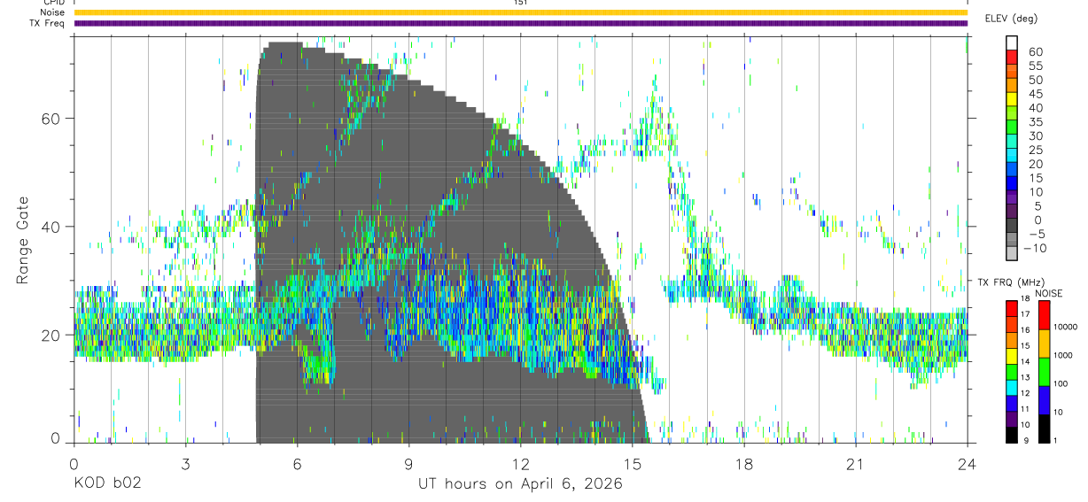The height and width of the screenshot is (502, 1088).
Task: Click the '5' label on the ELEV color bar
Action: (1037, 206)
